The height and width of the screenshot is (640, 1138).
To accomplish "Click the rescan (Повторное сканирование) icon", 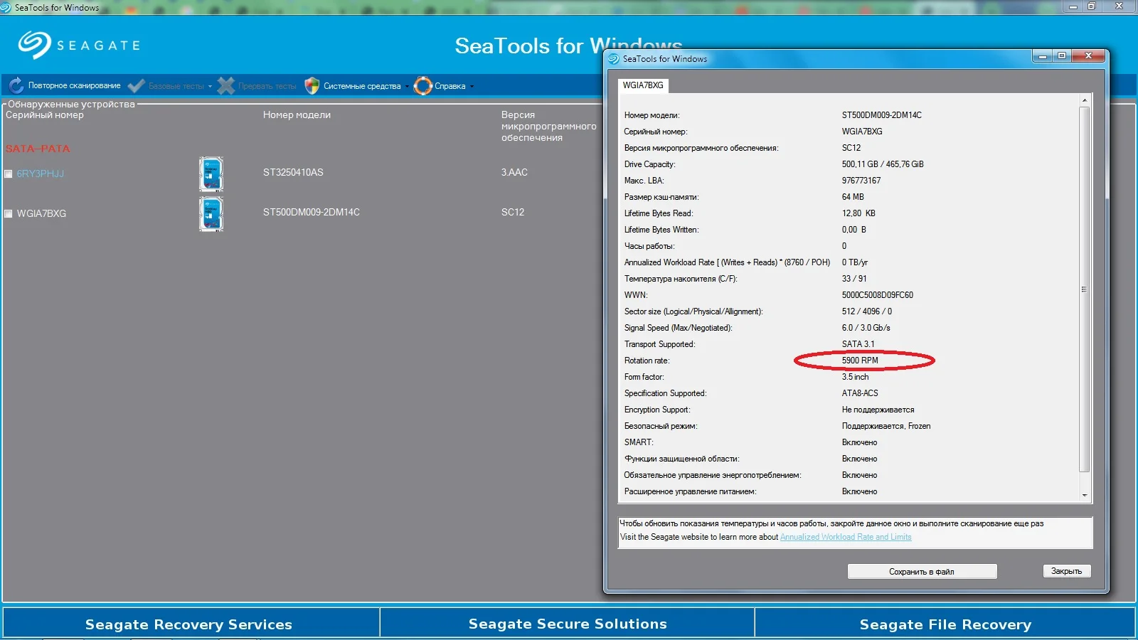I will (x=16, y=86).
